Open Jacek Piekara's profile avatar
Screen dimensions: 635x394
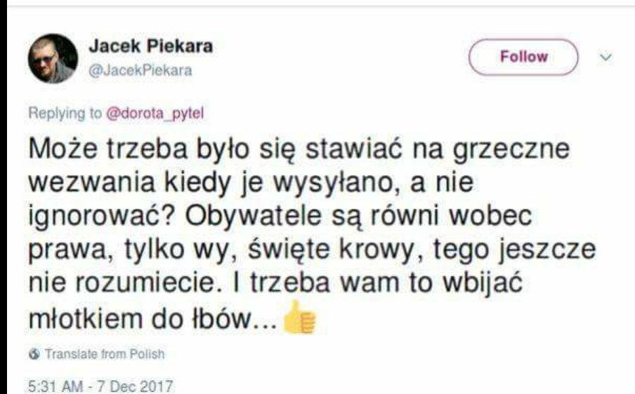tap(53, 59)
